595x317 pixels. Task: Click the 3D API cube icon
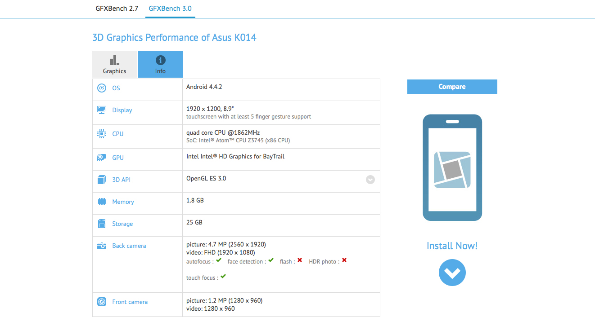102,180
